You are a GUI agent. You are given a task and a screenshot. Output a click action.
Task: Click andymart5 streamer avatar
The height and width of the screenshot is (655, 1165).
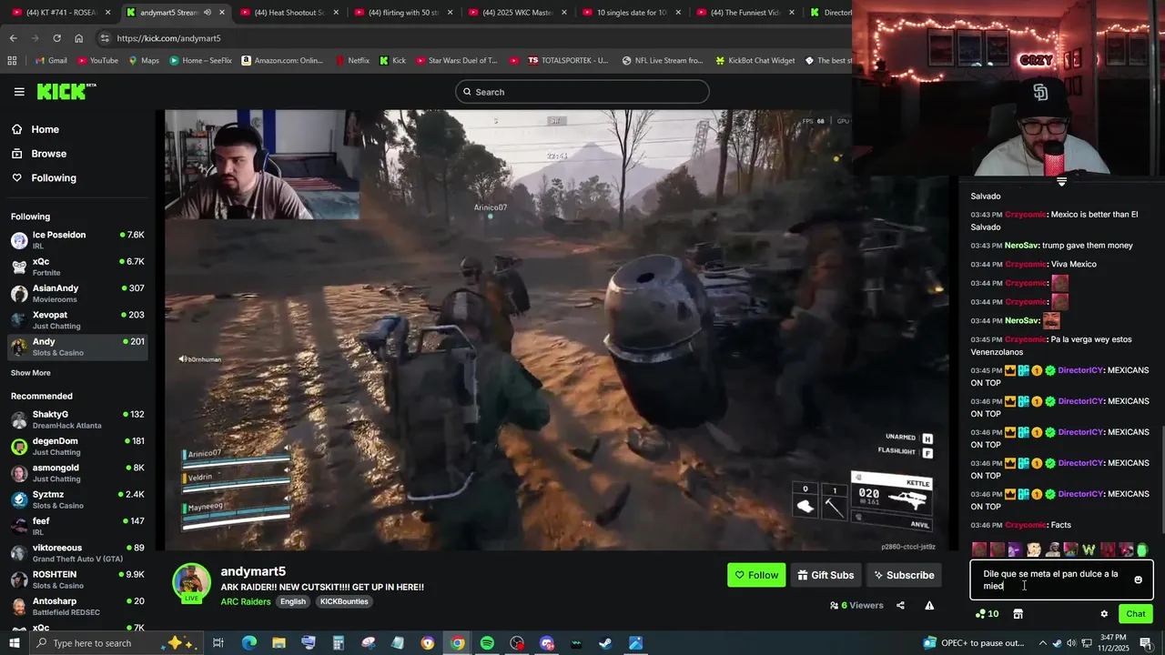[191, 582]
